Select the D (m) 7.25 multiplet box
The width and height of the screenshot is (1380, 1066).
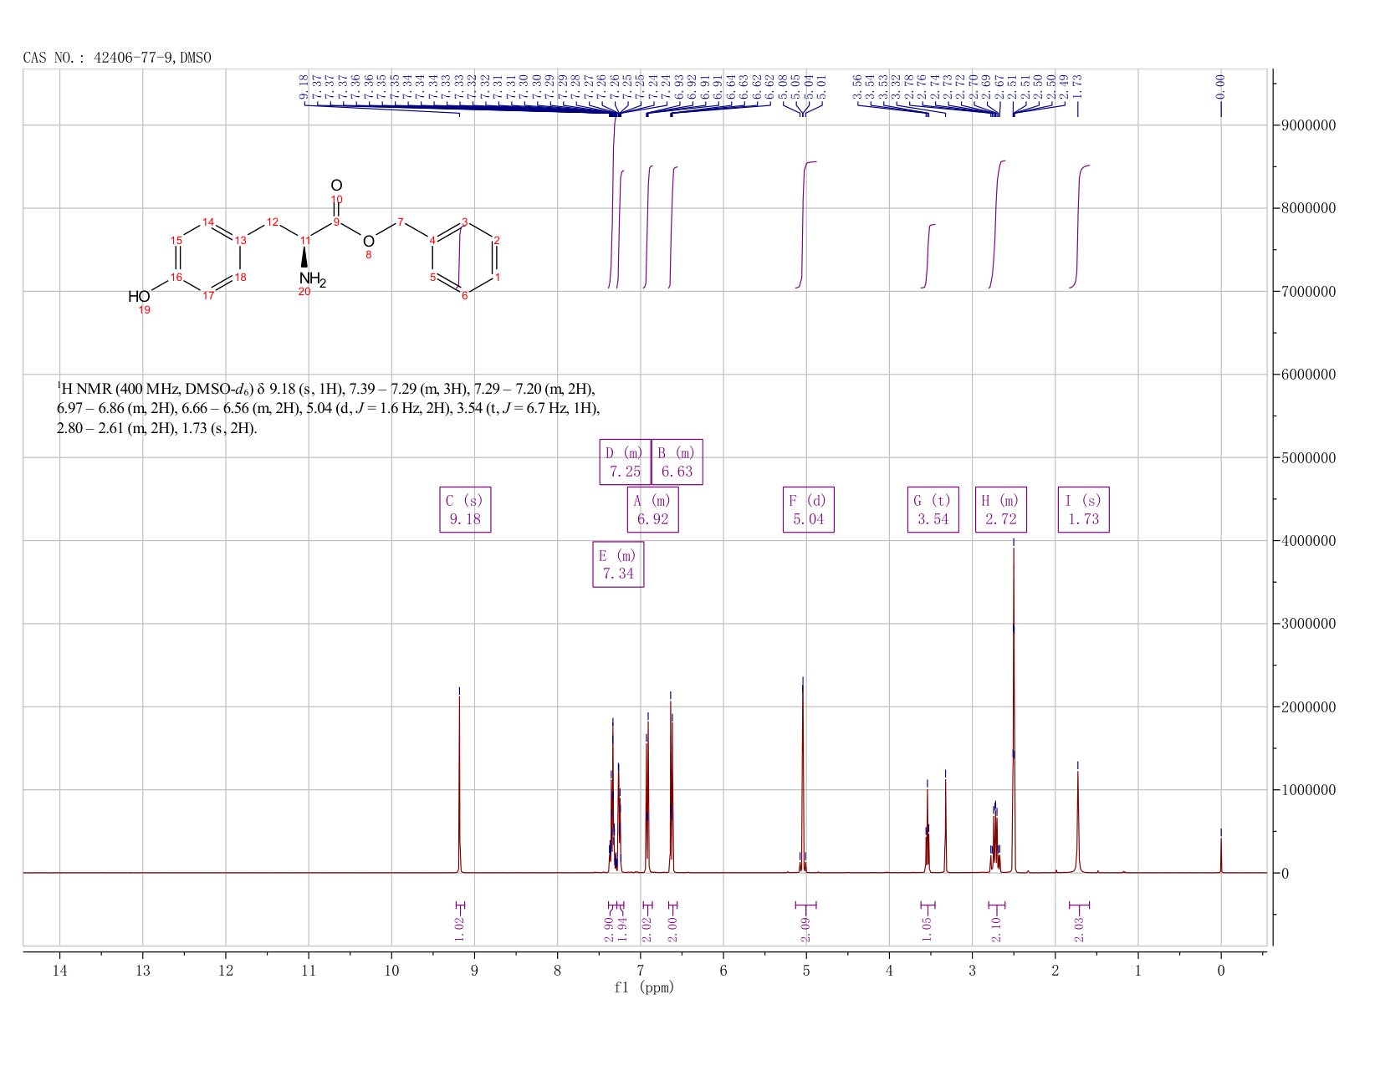(x=625, y=462)
